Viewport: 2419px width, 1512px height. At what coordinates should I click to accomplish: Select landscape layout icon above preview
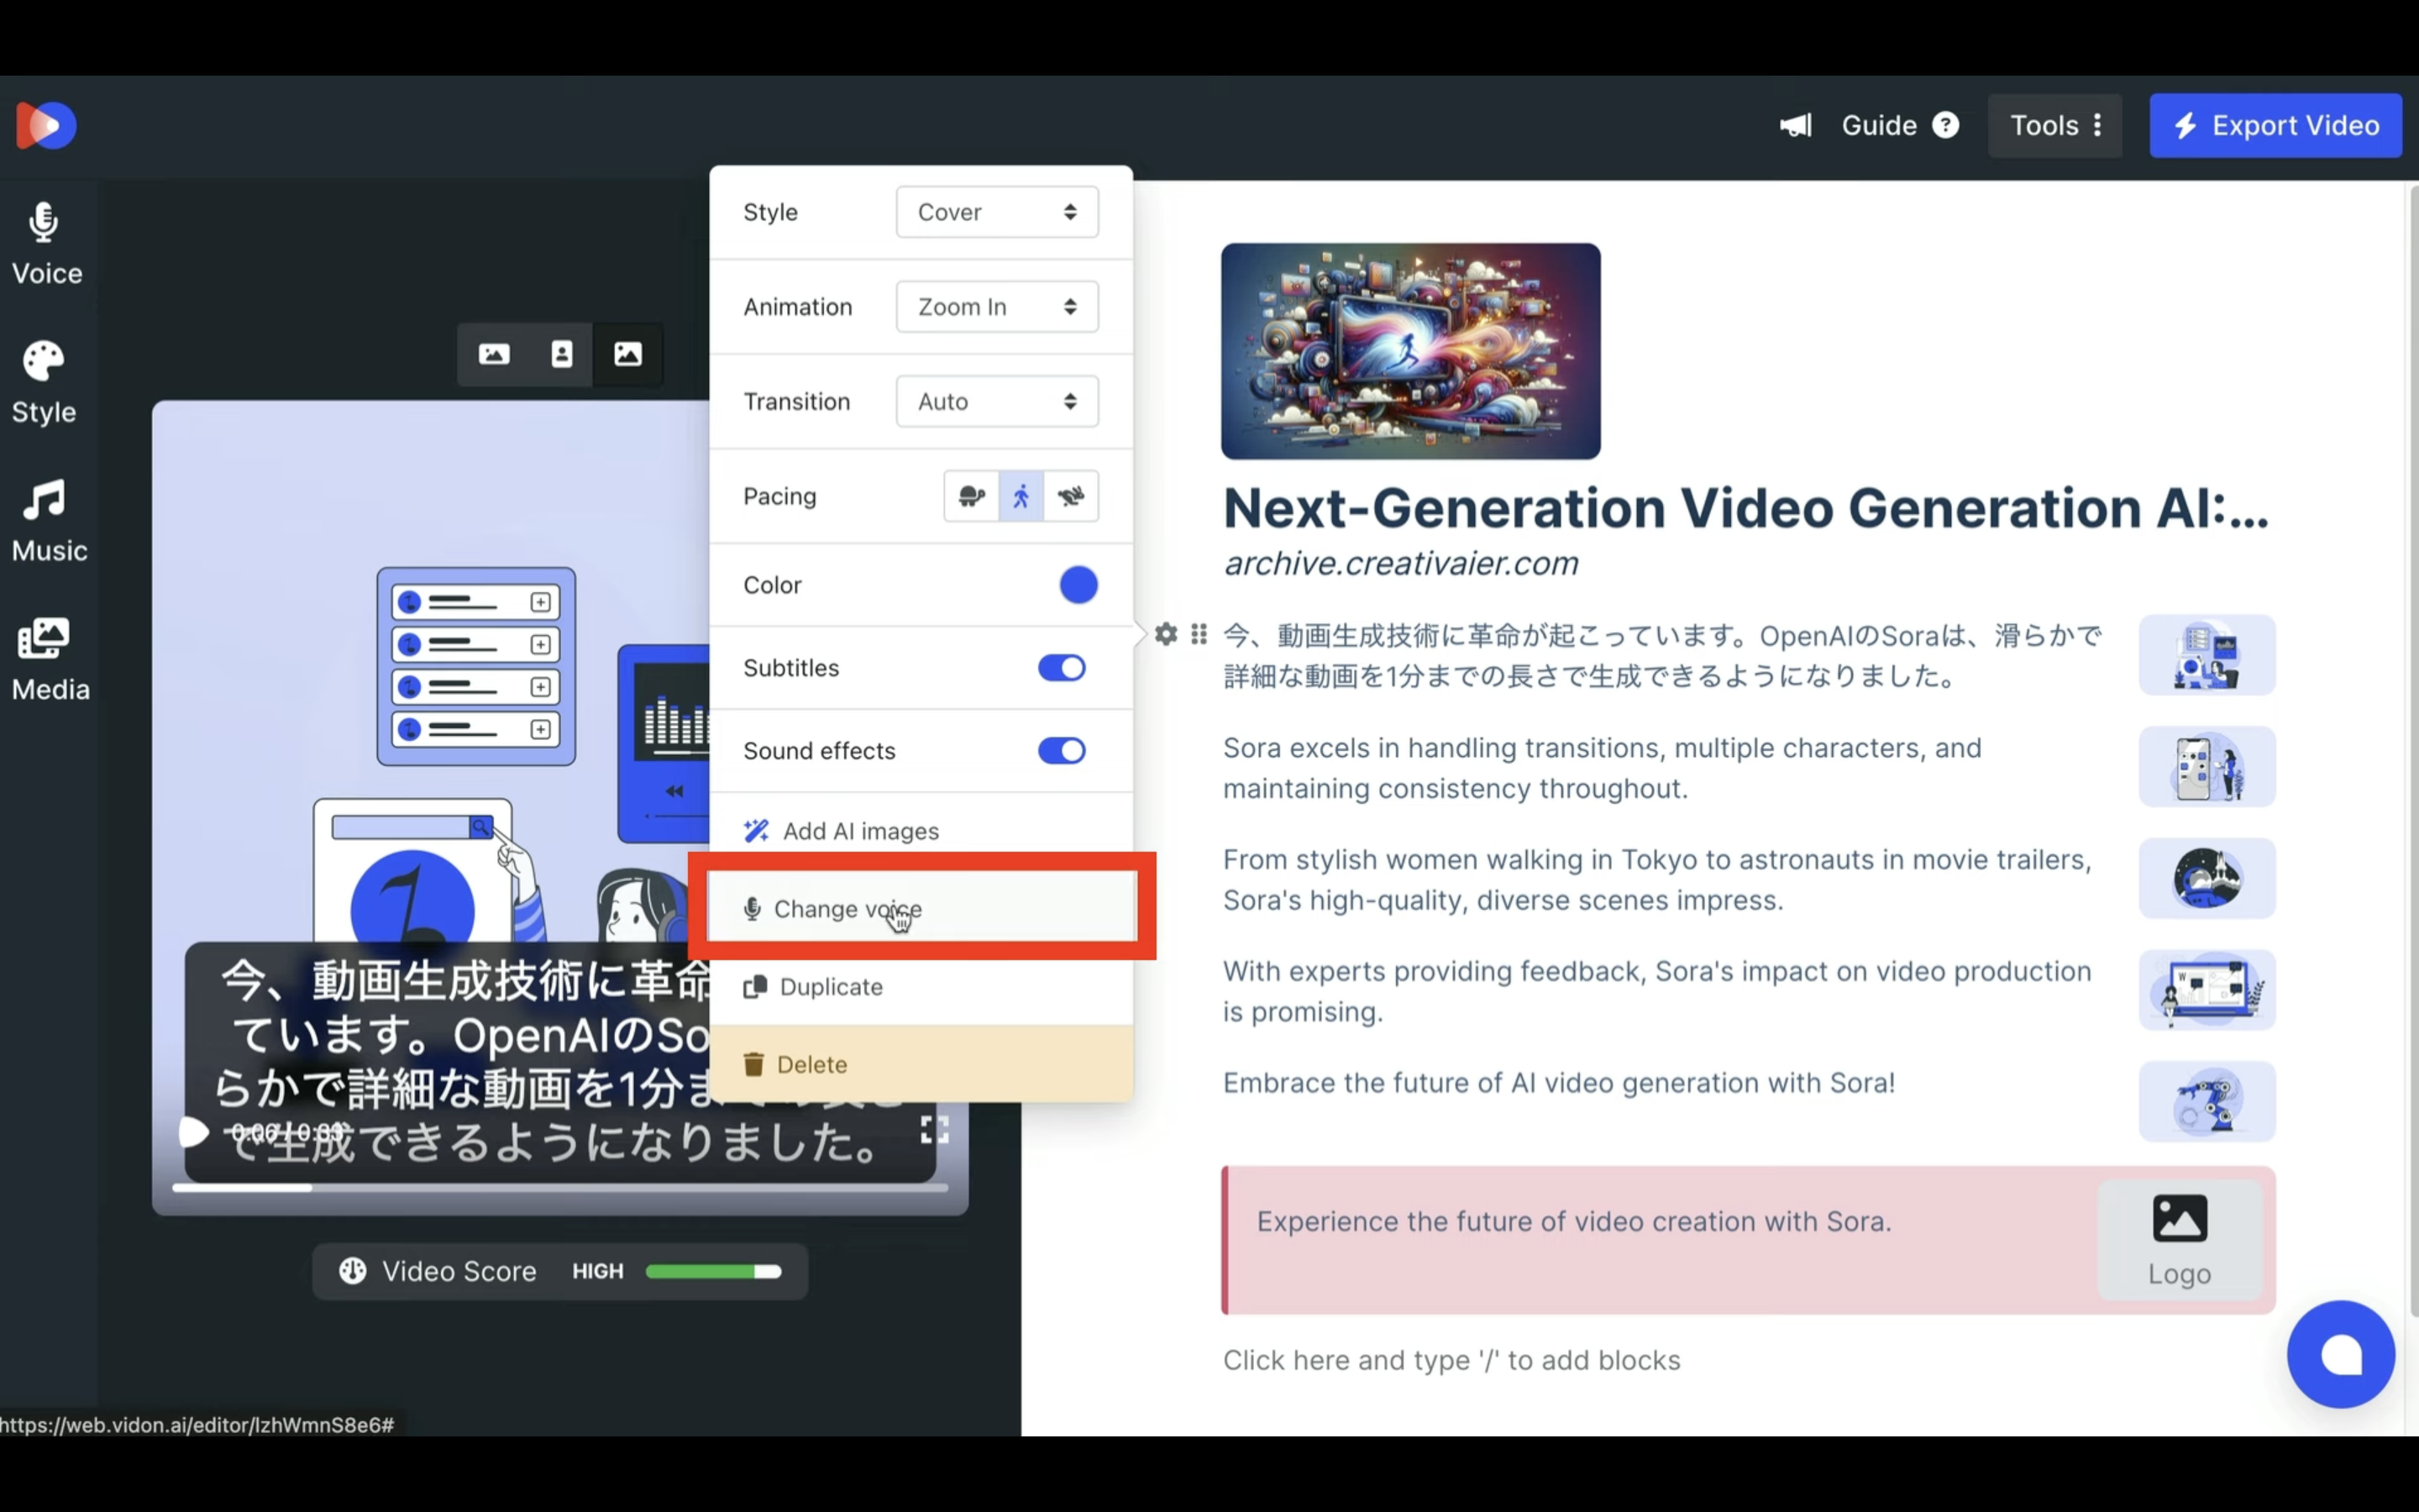(494, 354)
